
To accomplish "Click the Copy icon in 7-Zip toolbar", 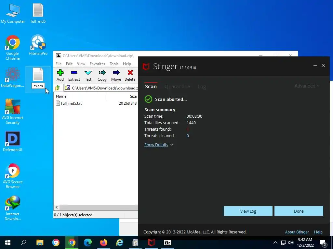I will point(102,75).
